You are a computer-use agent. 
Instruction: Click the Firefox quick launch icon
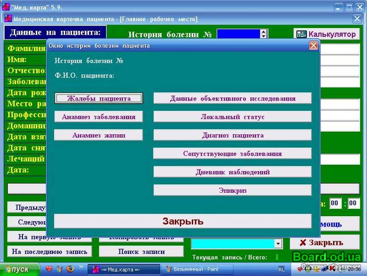[x=70, y=269]
